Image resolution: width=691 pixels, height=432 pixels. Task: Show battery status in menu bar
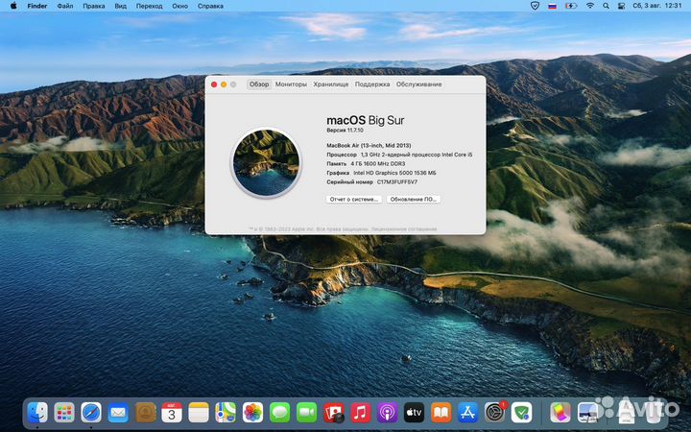coord(571,6)
